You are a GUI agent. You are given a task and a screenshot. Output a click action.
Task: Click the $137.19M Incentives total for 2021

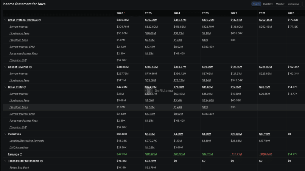click(264, 134)
